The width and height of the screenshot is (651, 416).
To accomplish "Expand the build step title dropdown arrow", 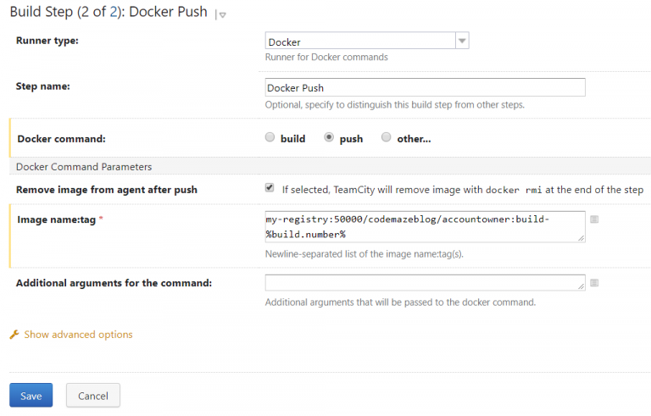I will [x=222, y=14].
